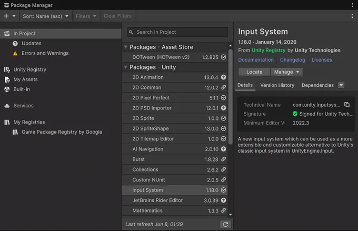Collapse the Packages - Unity group
The image size is (358, 231).
(x=126, y=67)
